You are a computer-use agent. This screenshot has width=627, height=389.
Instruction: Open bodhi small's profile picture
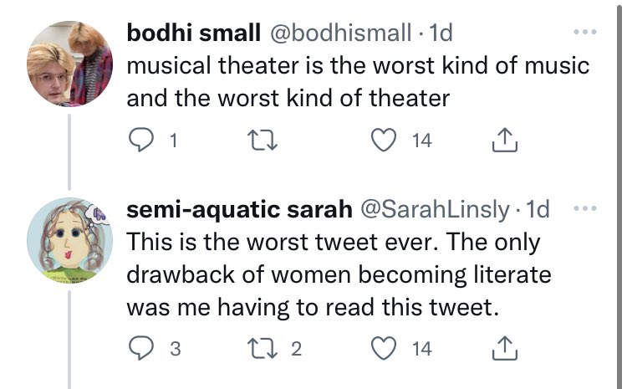[x=69, y=64]
